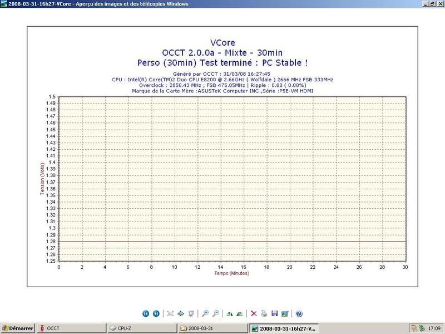Viewport: 445px width, 334px height.
Task: Start the slideshow
Action: tap(191, 313)
